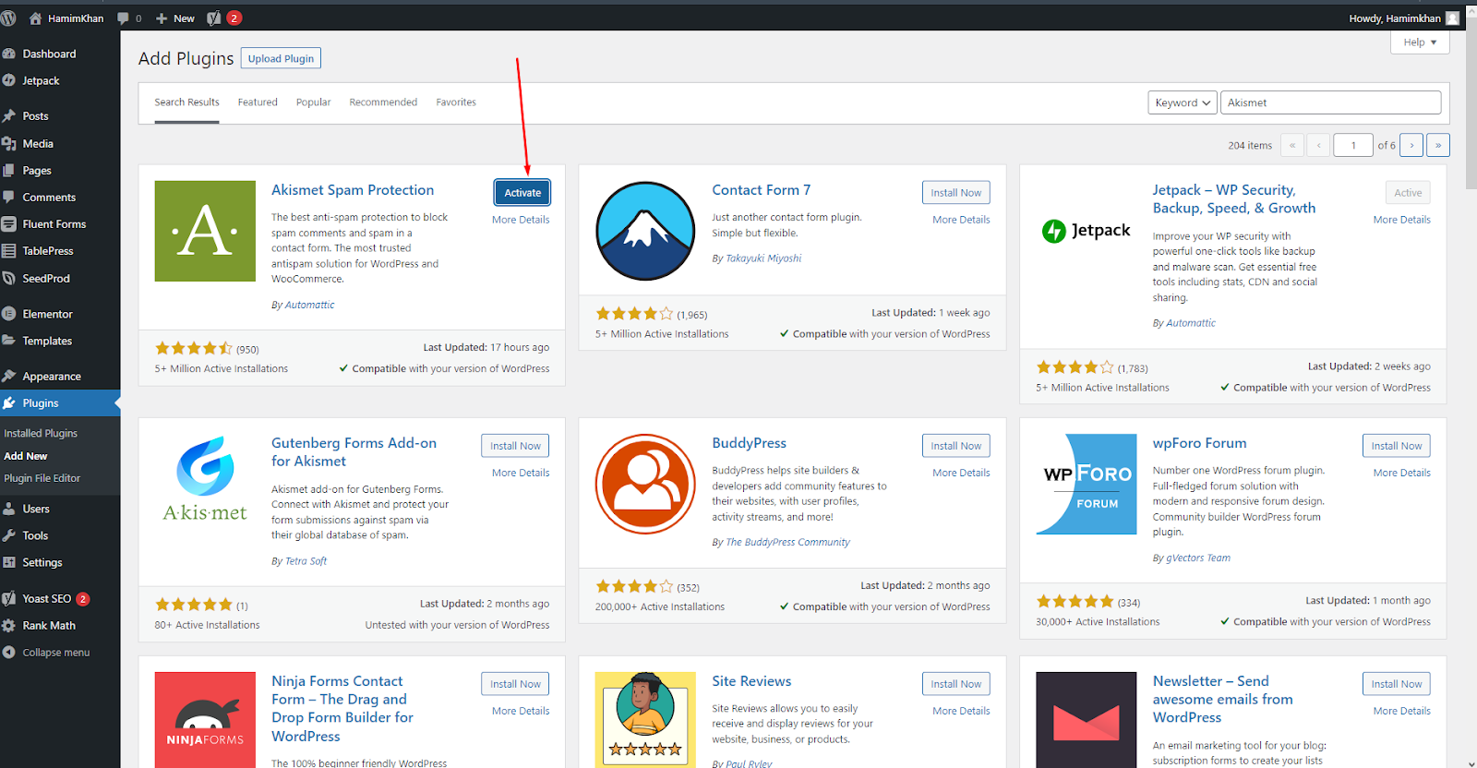Install the Site Reviews plugin

tap(956, 684)
